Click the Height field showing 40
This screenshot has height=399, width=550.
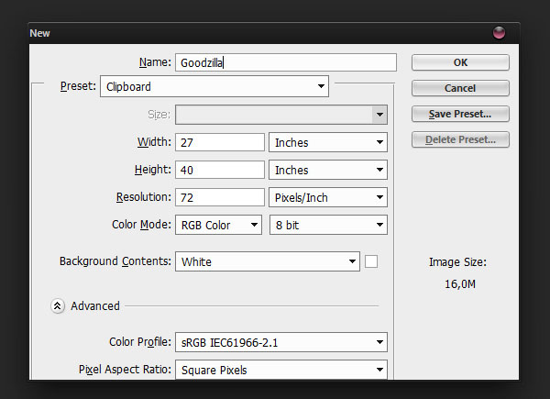click(220, 170)
